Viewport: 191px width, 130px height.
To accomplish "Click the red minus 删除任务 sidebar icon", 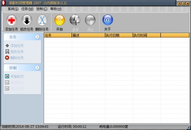I will point(7,58).
